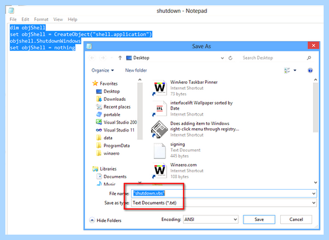Click the Forward arrow in Save As
The image size is (329, 240).
tap(103, 58)
